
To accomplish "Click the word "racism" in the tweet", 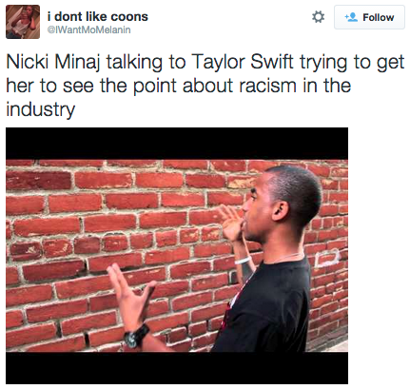I will tap(268, 86).
